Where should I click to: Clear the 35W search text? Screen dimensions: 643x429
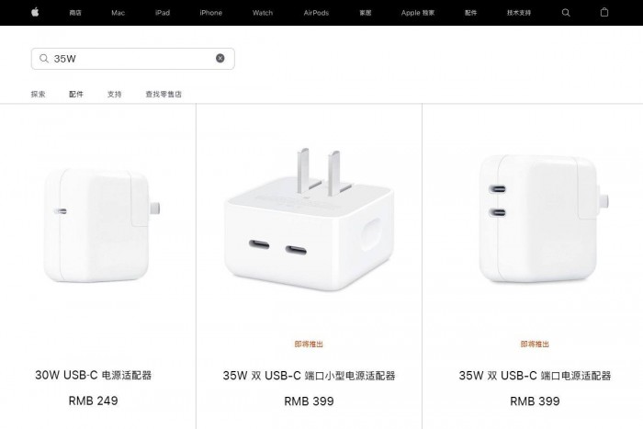click(220, 58)
